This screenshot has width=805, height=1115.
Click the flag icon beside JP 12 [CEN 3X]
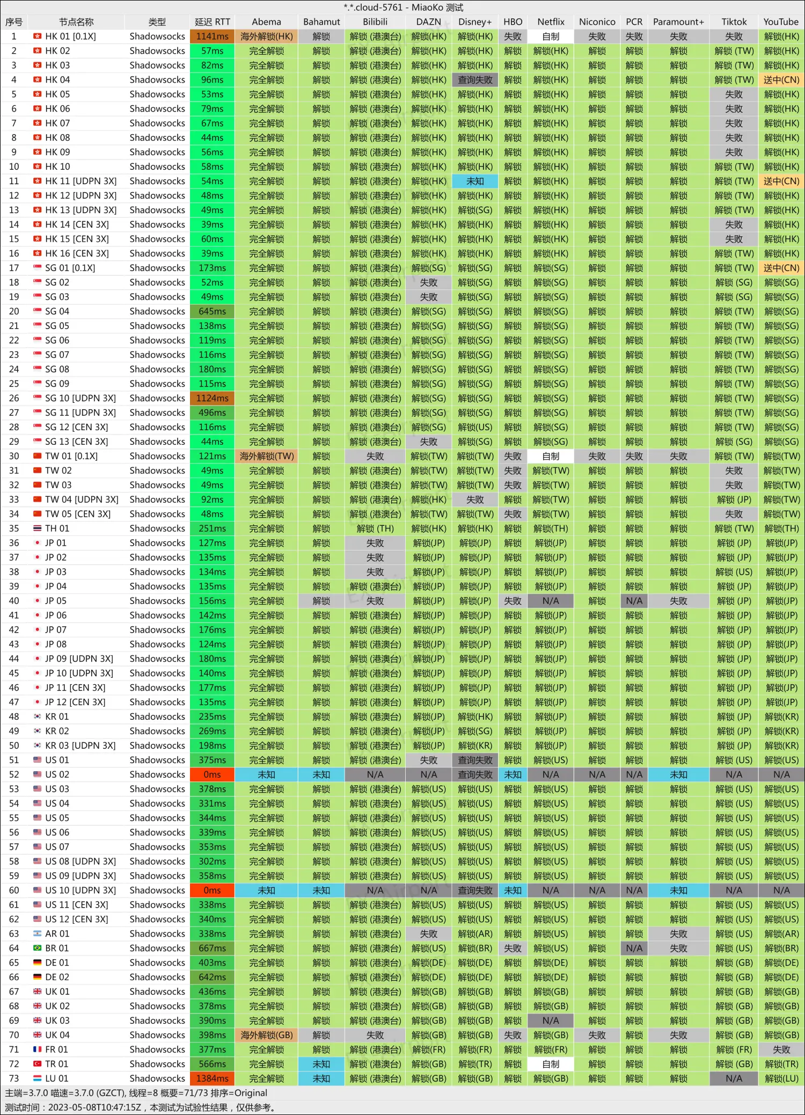[x=37, y=702]
